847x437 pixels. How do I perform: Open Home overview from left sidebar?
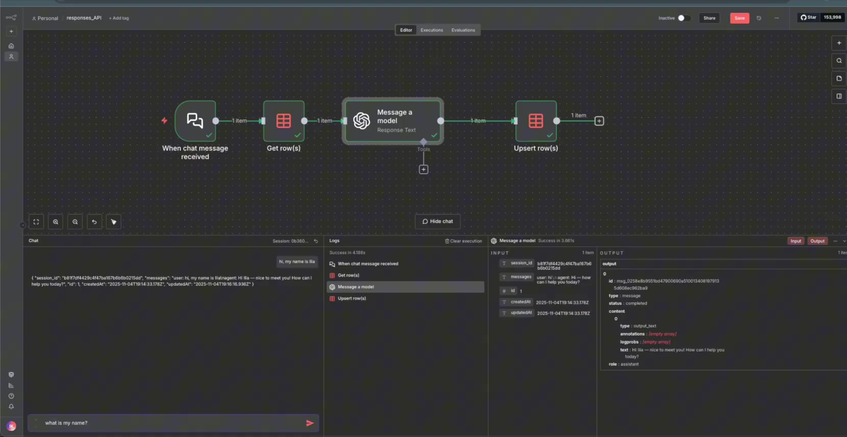pos(11,46)
